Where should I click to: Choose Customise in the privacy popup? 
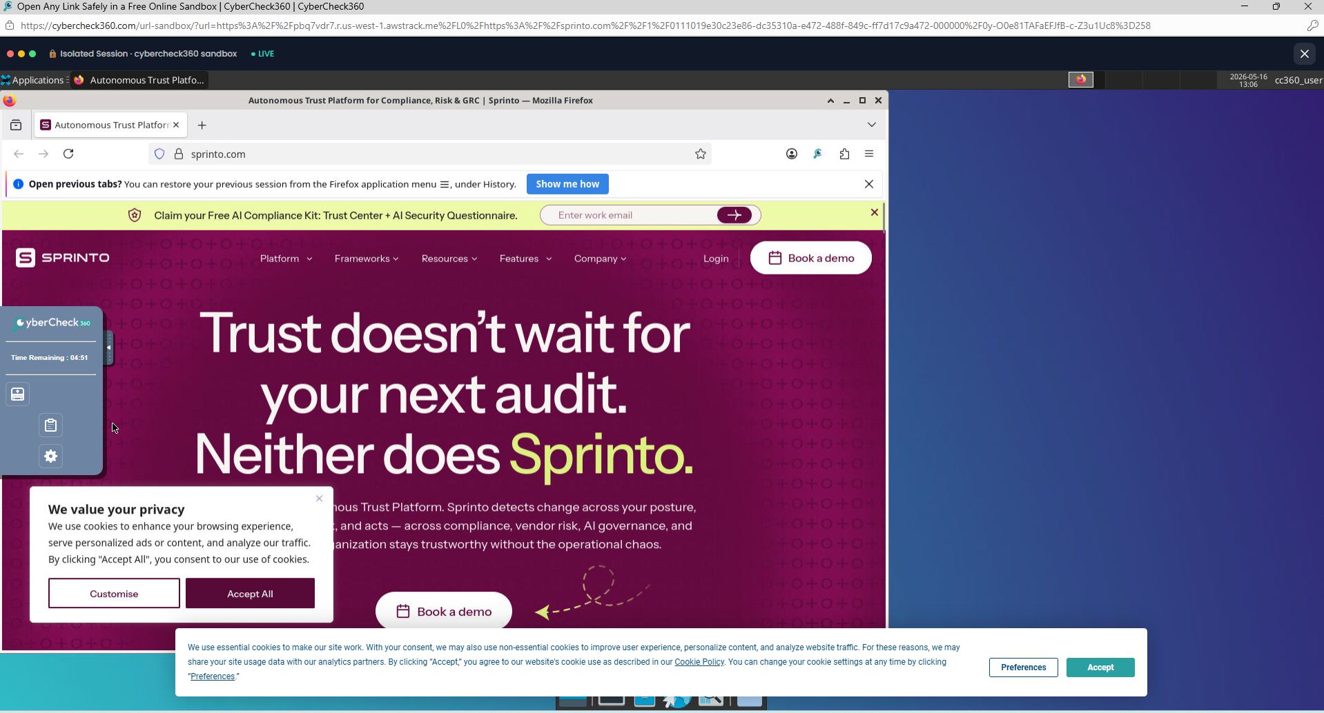pos(114,594)
